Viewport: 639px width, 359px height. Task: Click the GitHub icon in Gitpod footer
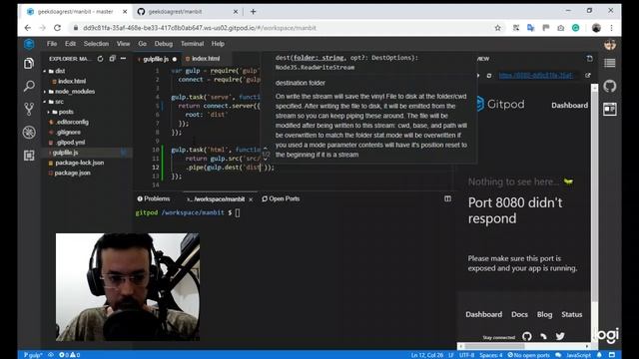[527, 336]
